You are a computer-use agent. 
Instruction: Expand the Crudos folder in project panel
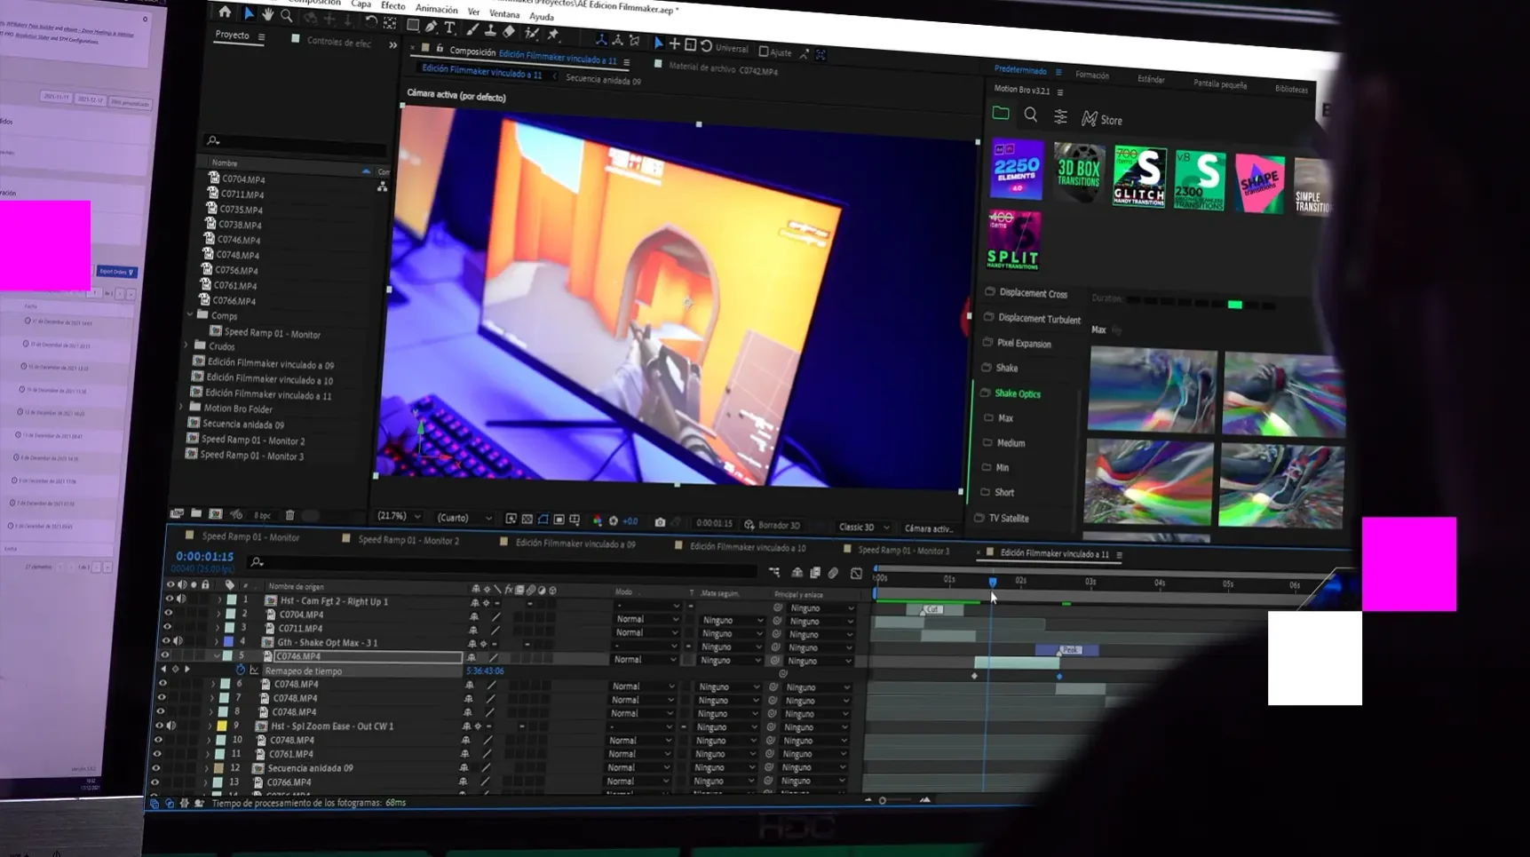(x=186, y=345)
